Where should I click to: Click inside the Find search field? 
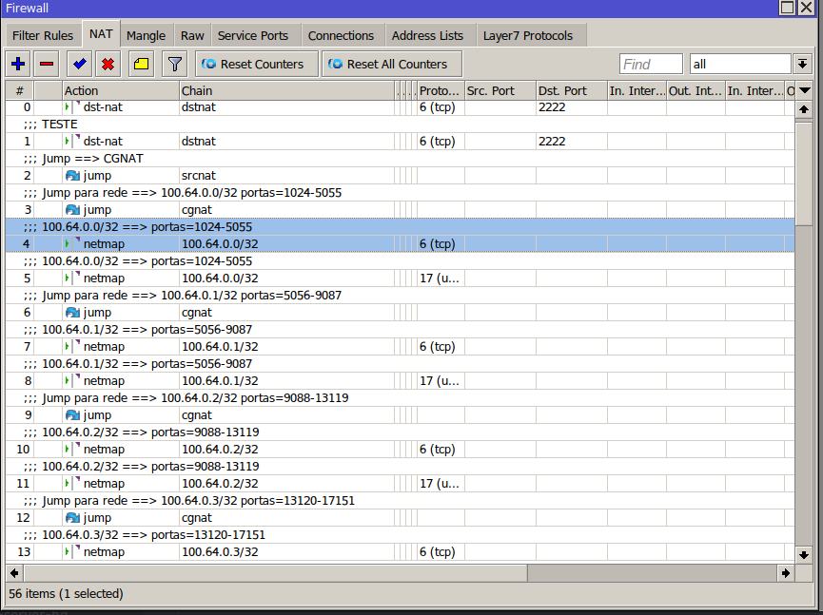(651, 64)
